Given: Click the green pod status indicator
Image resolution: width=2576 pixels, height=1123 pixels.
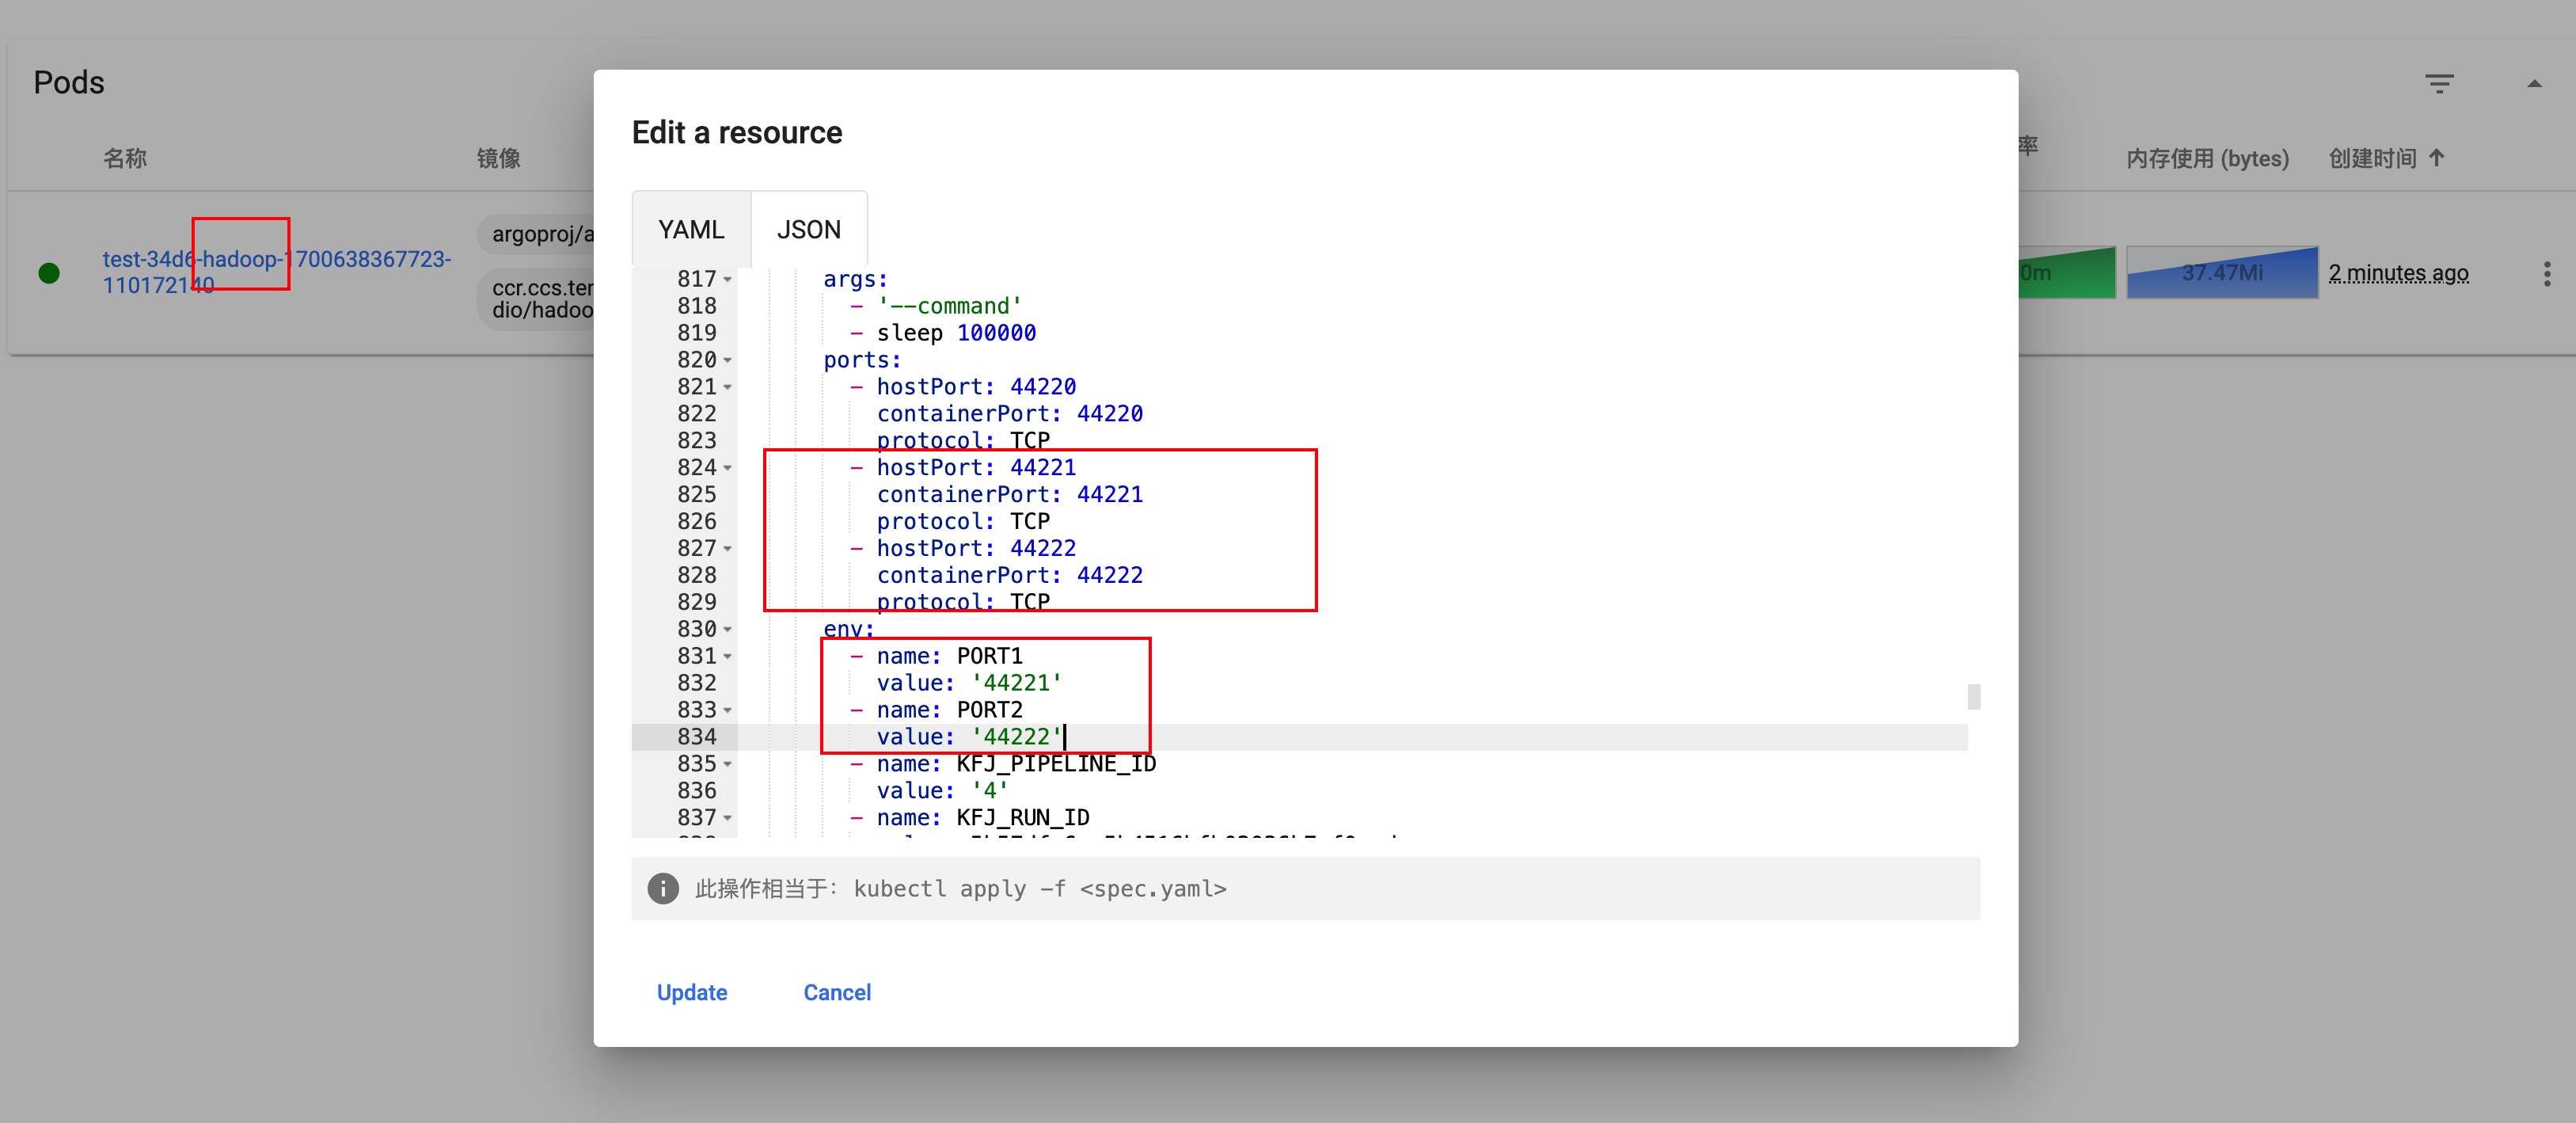Looking at the screenshot, I should point(49,273).
